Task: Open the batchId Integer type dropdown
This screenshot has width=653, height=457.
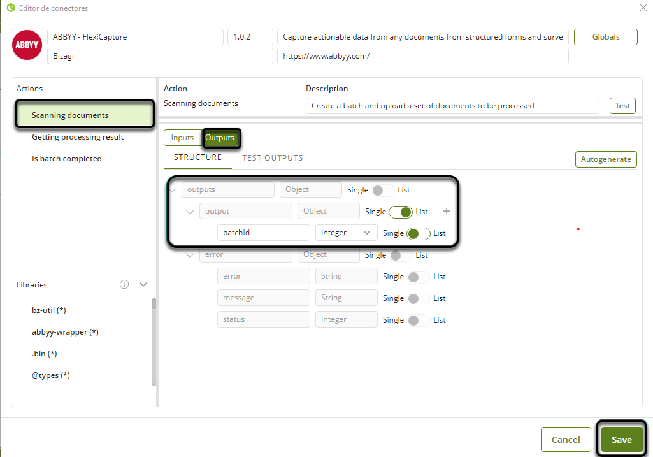Action: coord(347,233)
